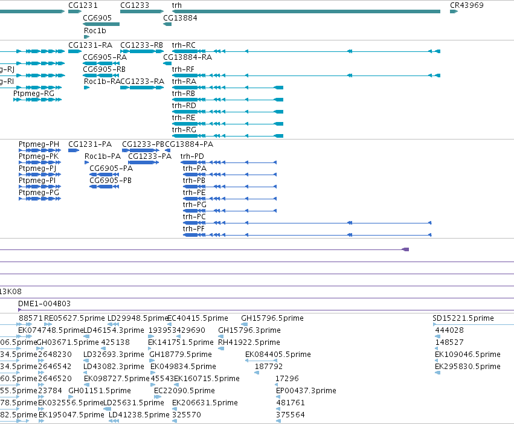This screenshot has width=514, height=424.
Task: Click feature 444028 label
Action: [x=449, y=330]
